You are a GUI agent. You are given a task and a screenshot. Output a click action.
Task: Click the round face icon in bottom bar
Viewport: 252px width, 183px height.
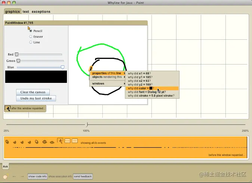pyautogui.click(x=6, y=177)
